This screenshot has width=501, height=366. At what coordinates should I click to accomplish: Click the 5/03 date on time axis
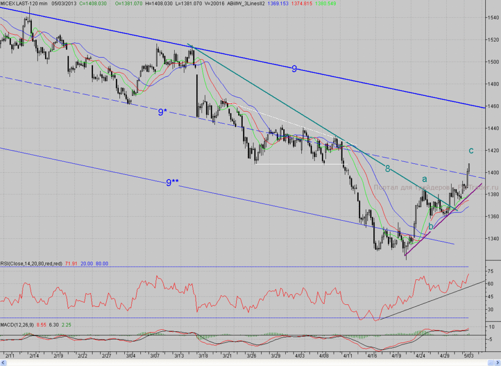tap(469, 355)
